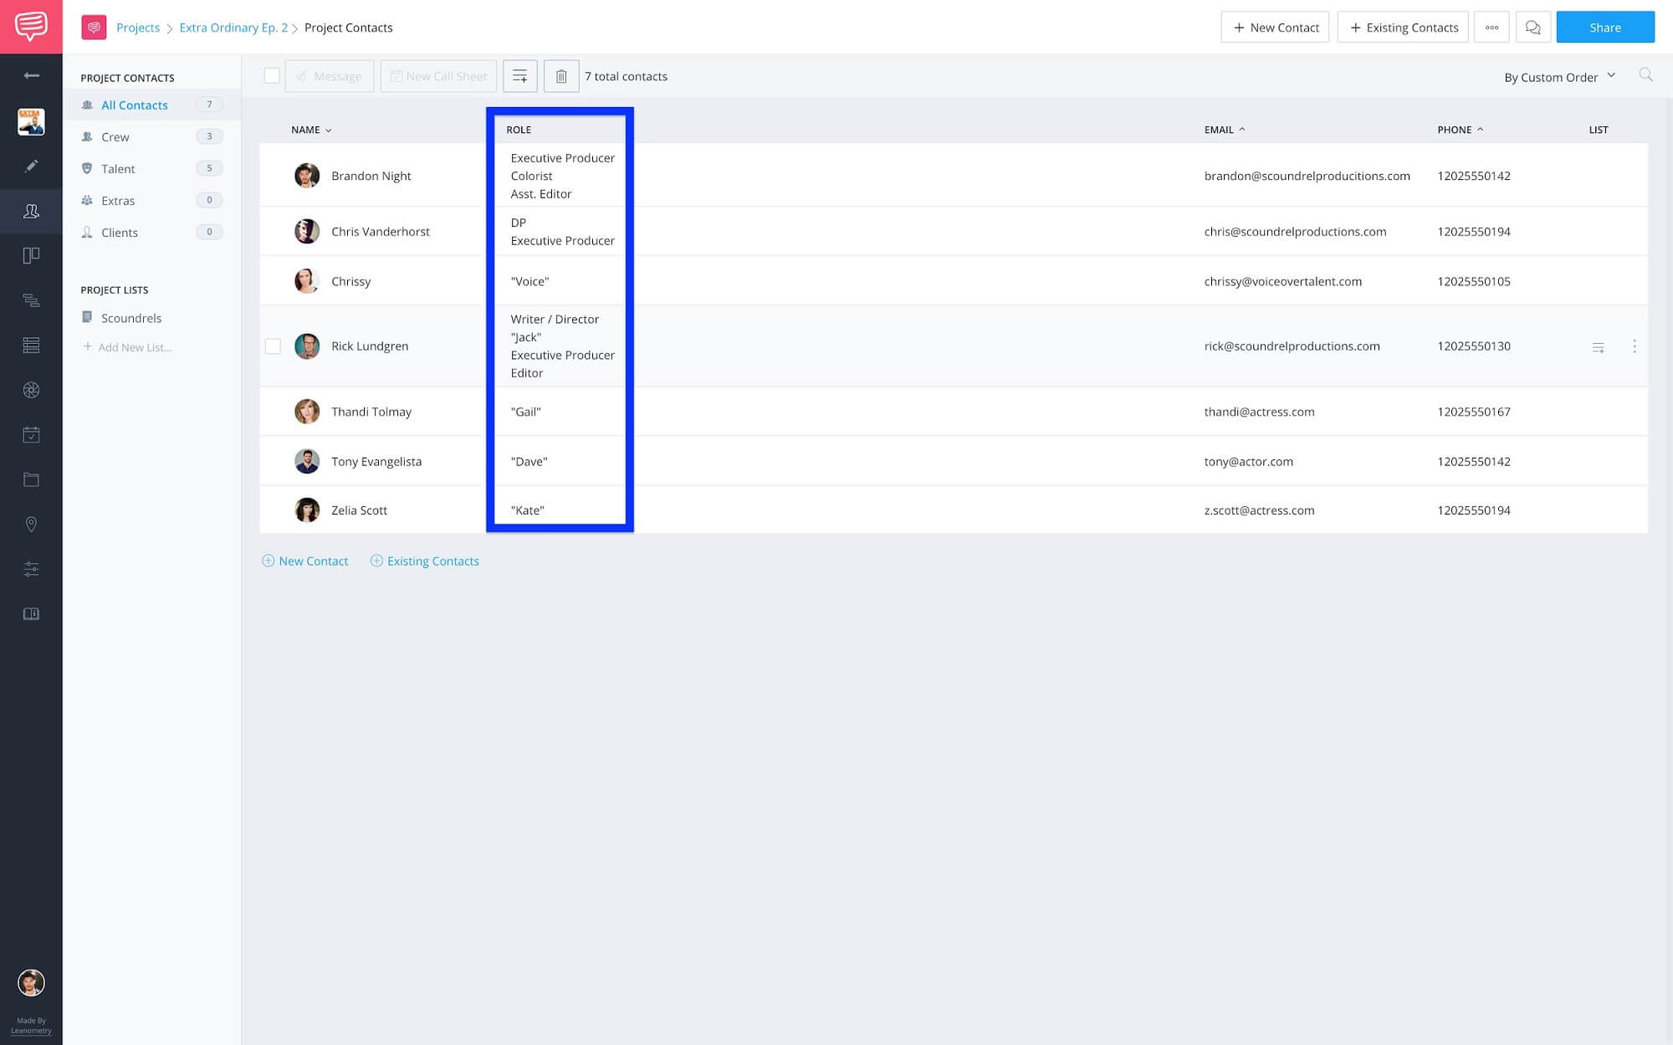Screen dimensions: 1673x1045
Task: Click the Made By Leanometry link
Action: pyautogui.click(x=31, y=1026)
